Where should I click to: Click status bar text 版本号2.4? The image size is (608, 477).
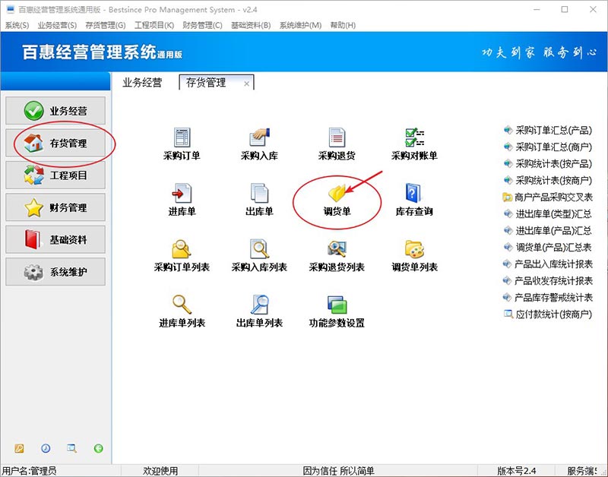(517, 471)
